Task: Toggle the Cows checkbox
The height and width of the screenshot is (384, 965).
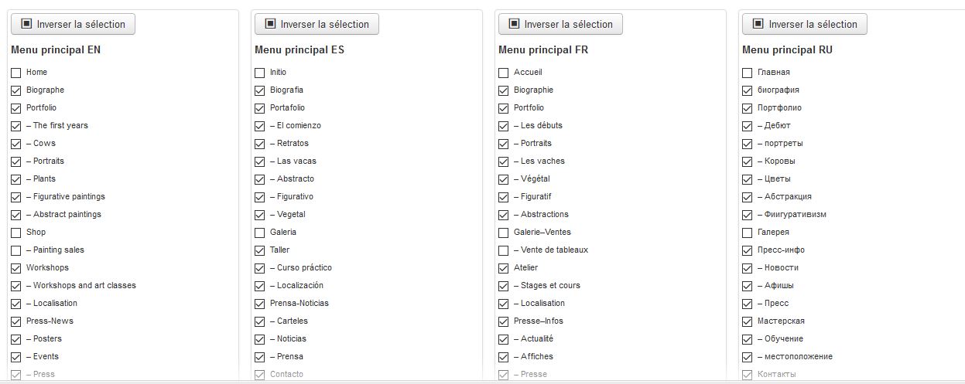Action: 16,144
